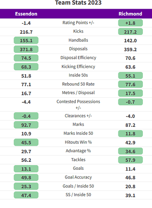
Task: Click Richmond's 11.8 marks inside 50
Action: pos(130,134)
